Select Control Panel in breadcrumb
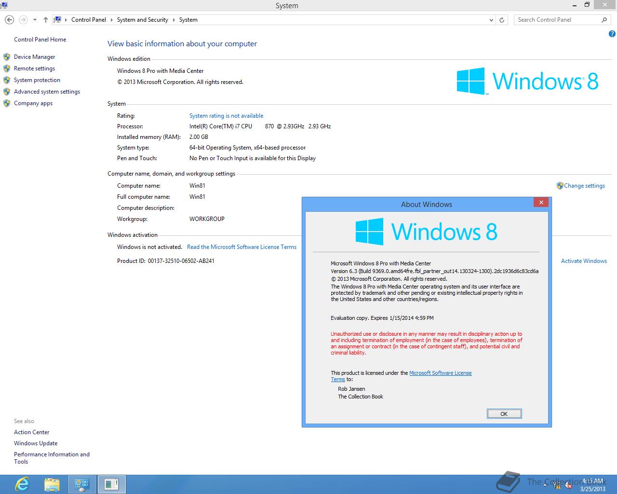Viewport: 617px width, 494px height. 89,20
